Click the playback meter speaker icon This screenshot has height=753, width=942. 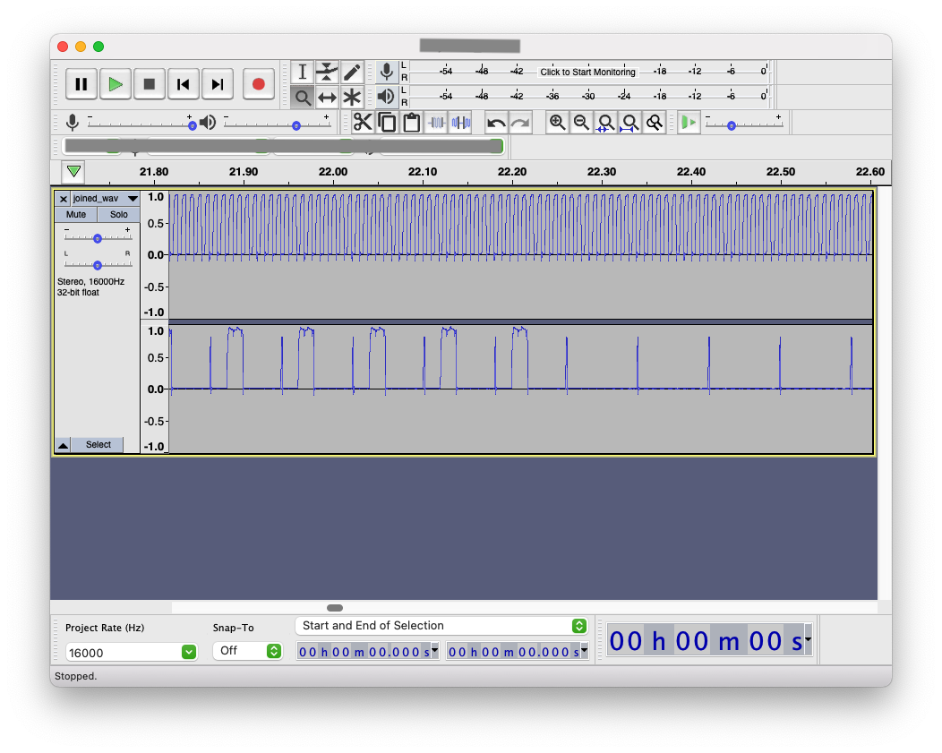coord(387,96)
